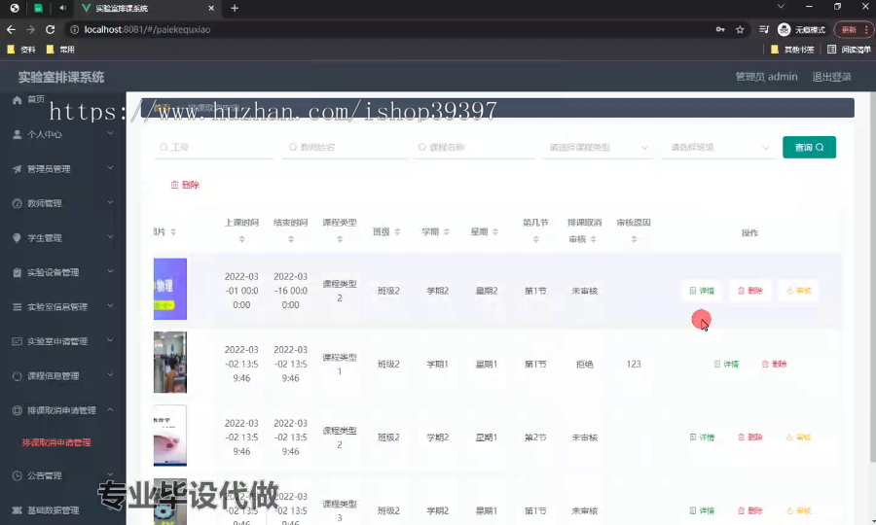The image size is (876, 525).
Task: Click 学生管理 sidebar icon
Action: pyautogui.click(x=17, y=238)
